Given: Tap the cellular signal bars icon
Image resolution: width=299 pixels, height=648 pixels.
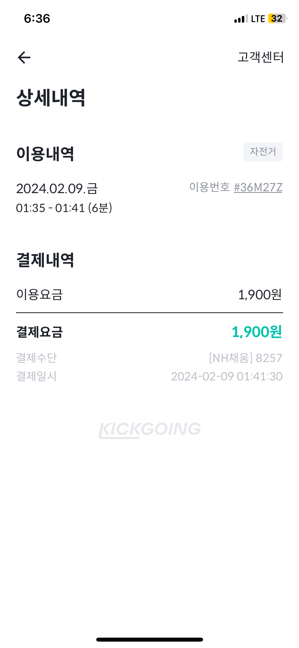Looking at the screenshot, I should 241,19.
